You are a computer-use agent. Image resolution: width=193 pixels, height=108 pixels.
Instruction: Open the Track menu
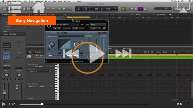tap(31, 1)
